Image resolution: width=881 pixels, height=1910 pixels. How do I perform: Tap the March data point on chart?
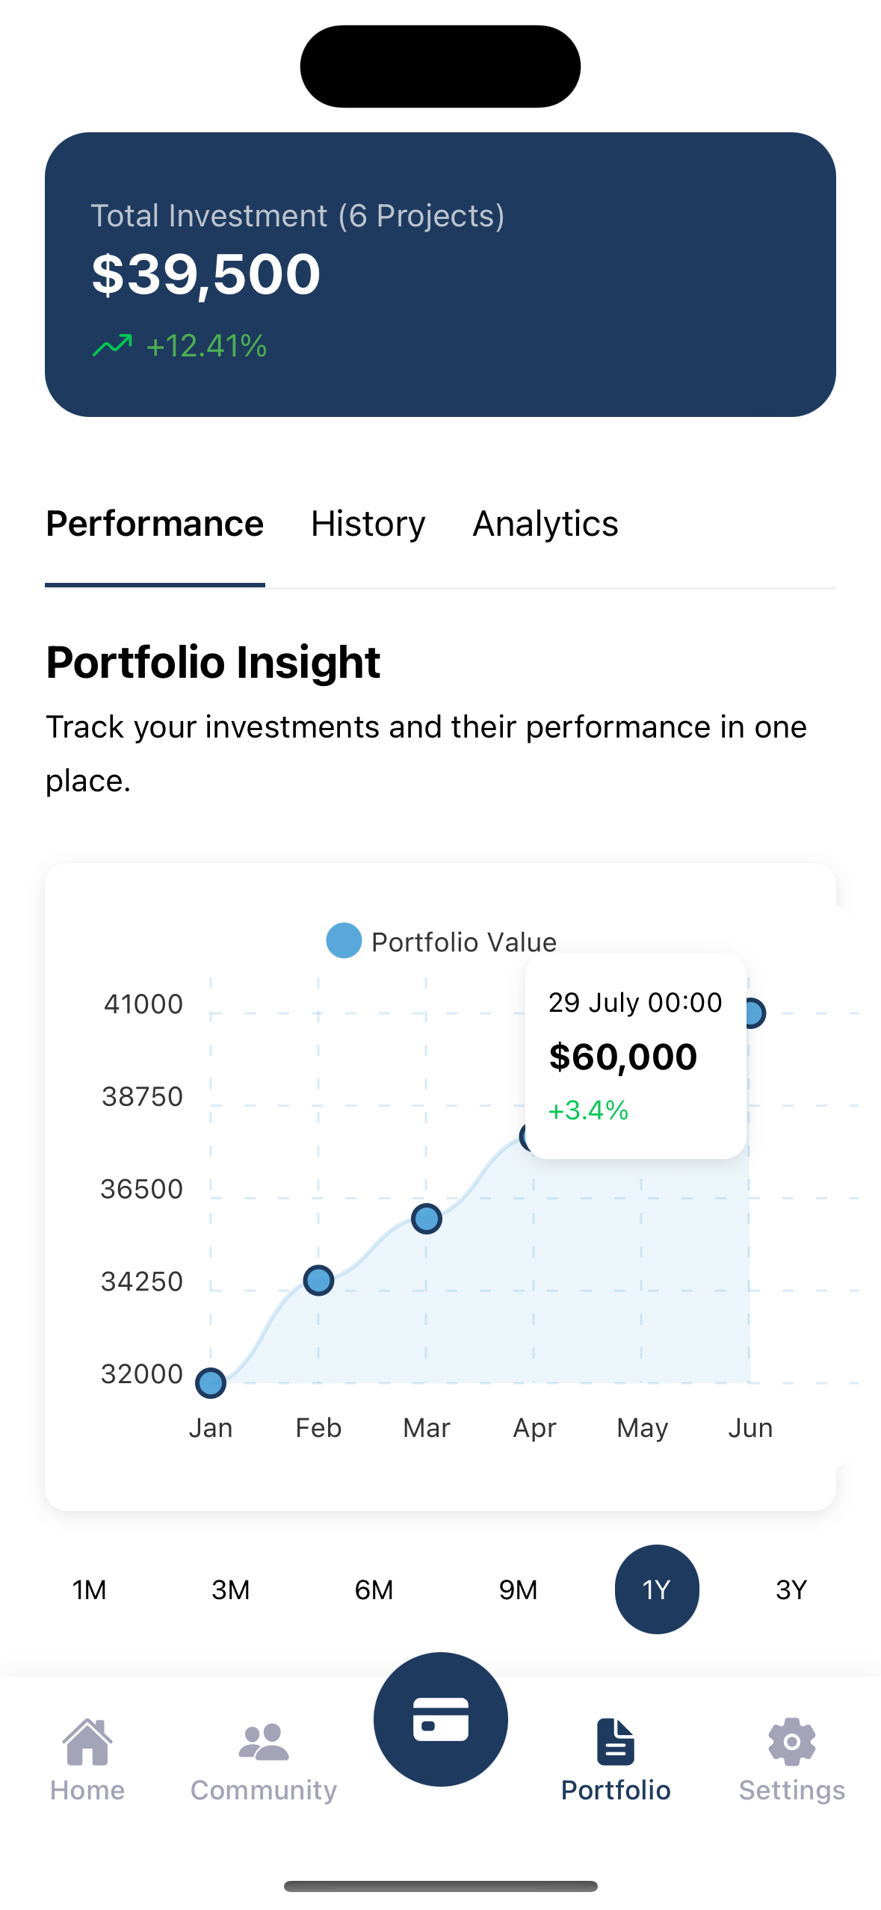[x=427, y=1219]
